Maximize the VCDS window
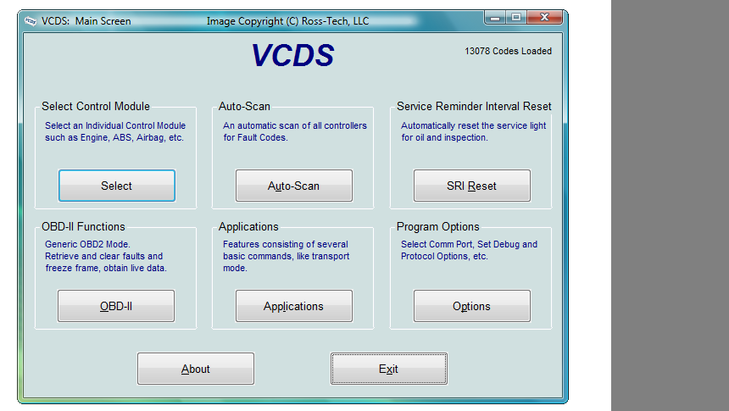 [516, 18]
